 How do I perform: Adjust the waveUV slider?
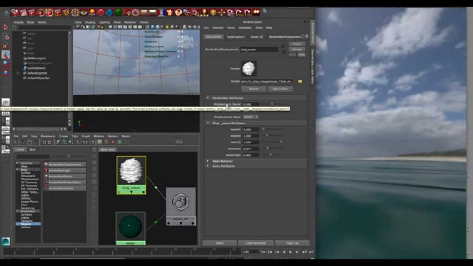click(273, 142)
